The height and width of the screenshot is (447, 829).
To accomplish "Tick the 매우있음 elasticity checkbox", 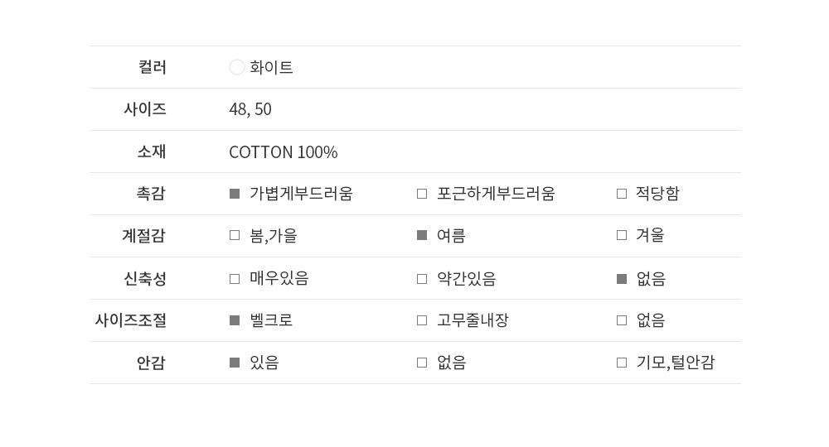I will click(235, 279).
